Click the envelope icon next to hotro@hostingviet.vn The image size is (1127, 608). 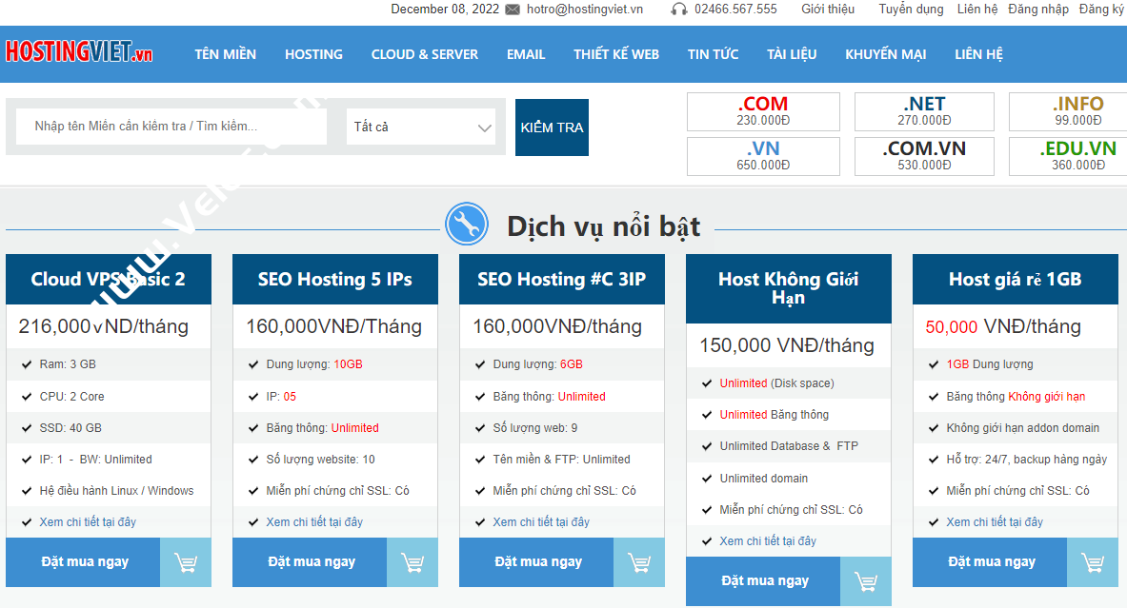pyautogui.click(x=511, y=10)
